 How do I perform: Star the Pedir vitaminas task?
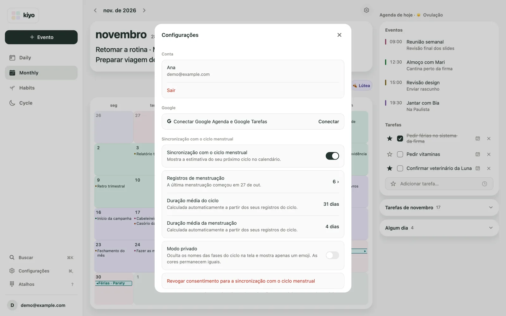[390, 154]
